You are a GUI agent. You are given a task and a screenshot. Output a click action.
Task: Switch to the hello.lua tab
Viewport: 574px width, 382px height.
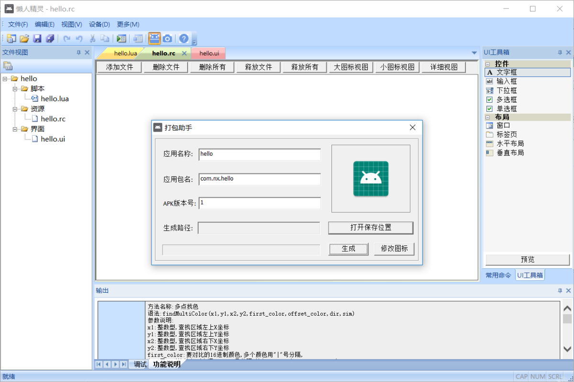(x=125, y=53)
